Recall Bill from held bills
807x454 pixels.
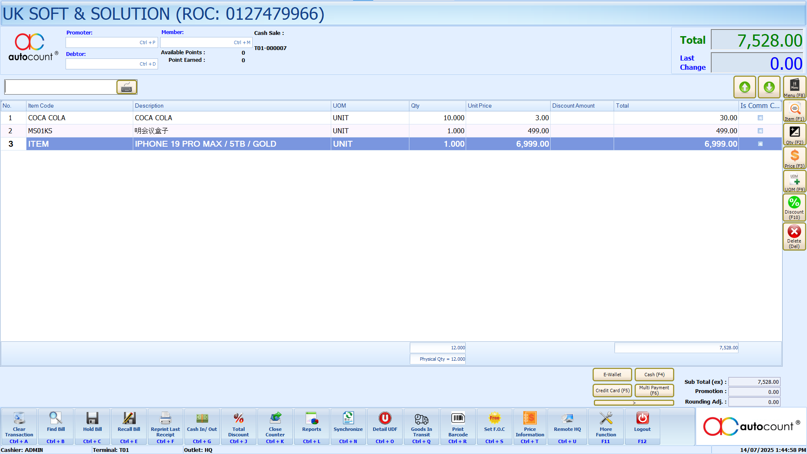(129, 427)
